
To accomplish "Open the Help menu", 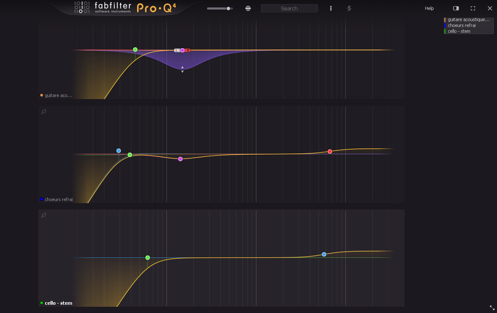I will click(429, 8).
